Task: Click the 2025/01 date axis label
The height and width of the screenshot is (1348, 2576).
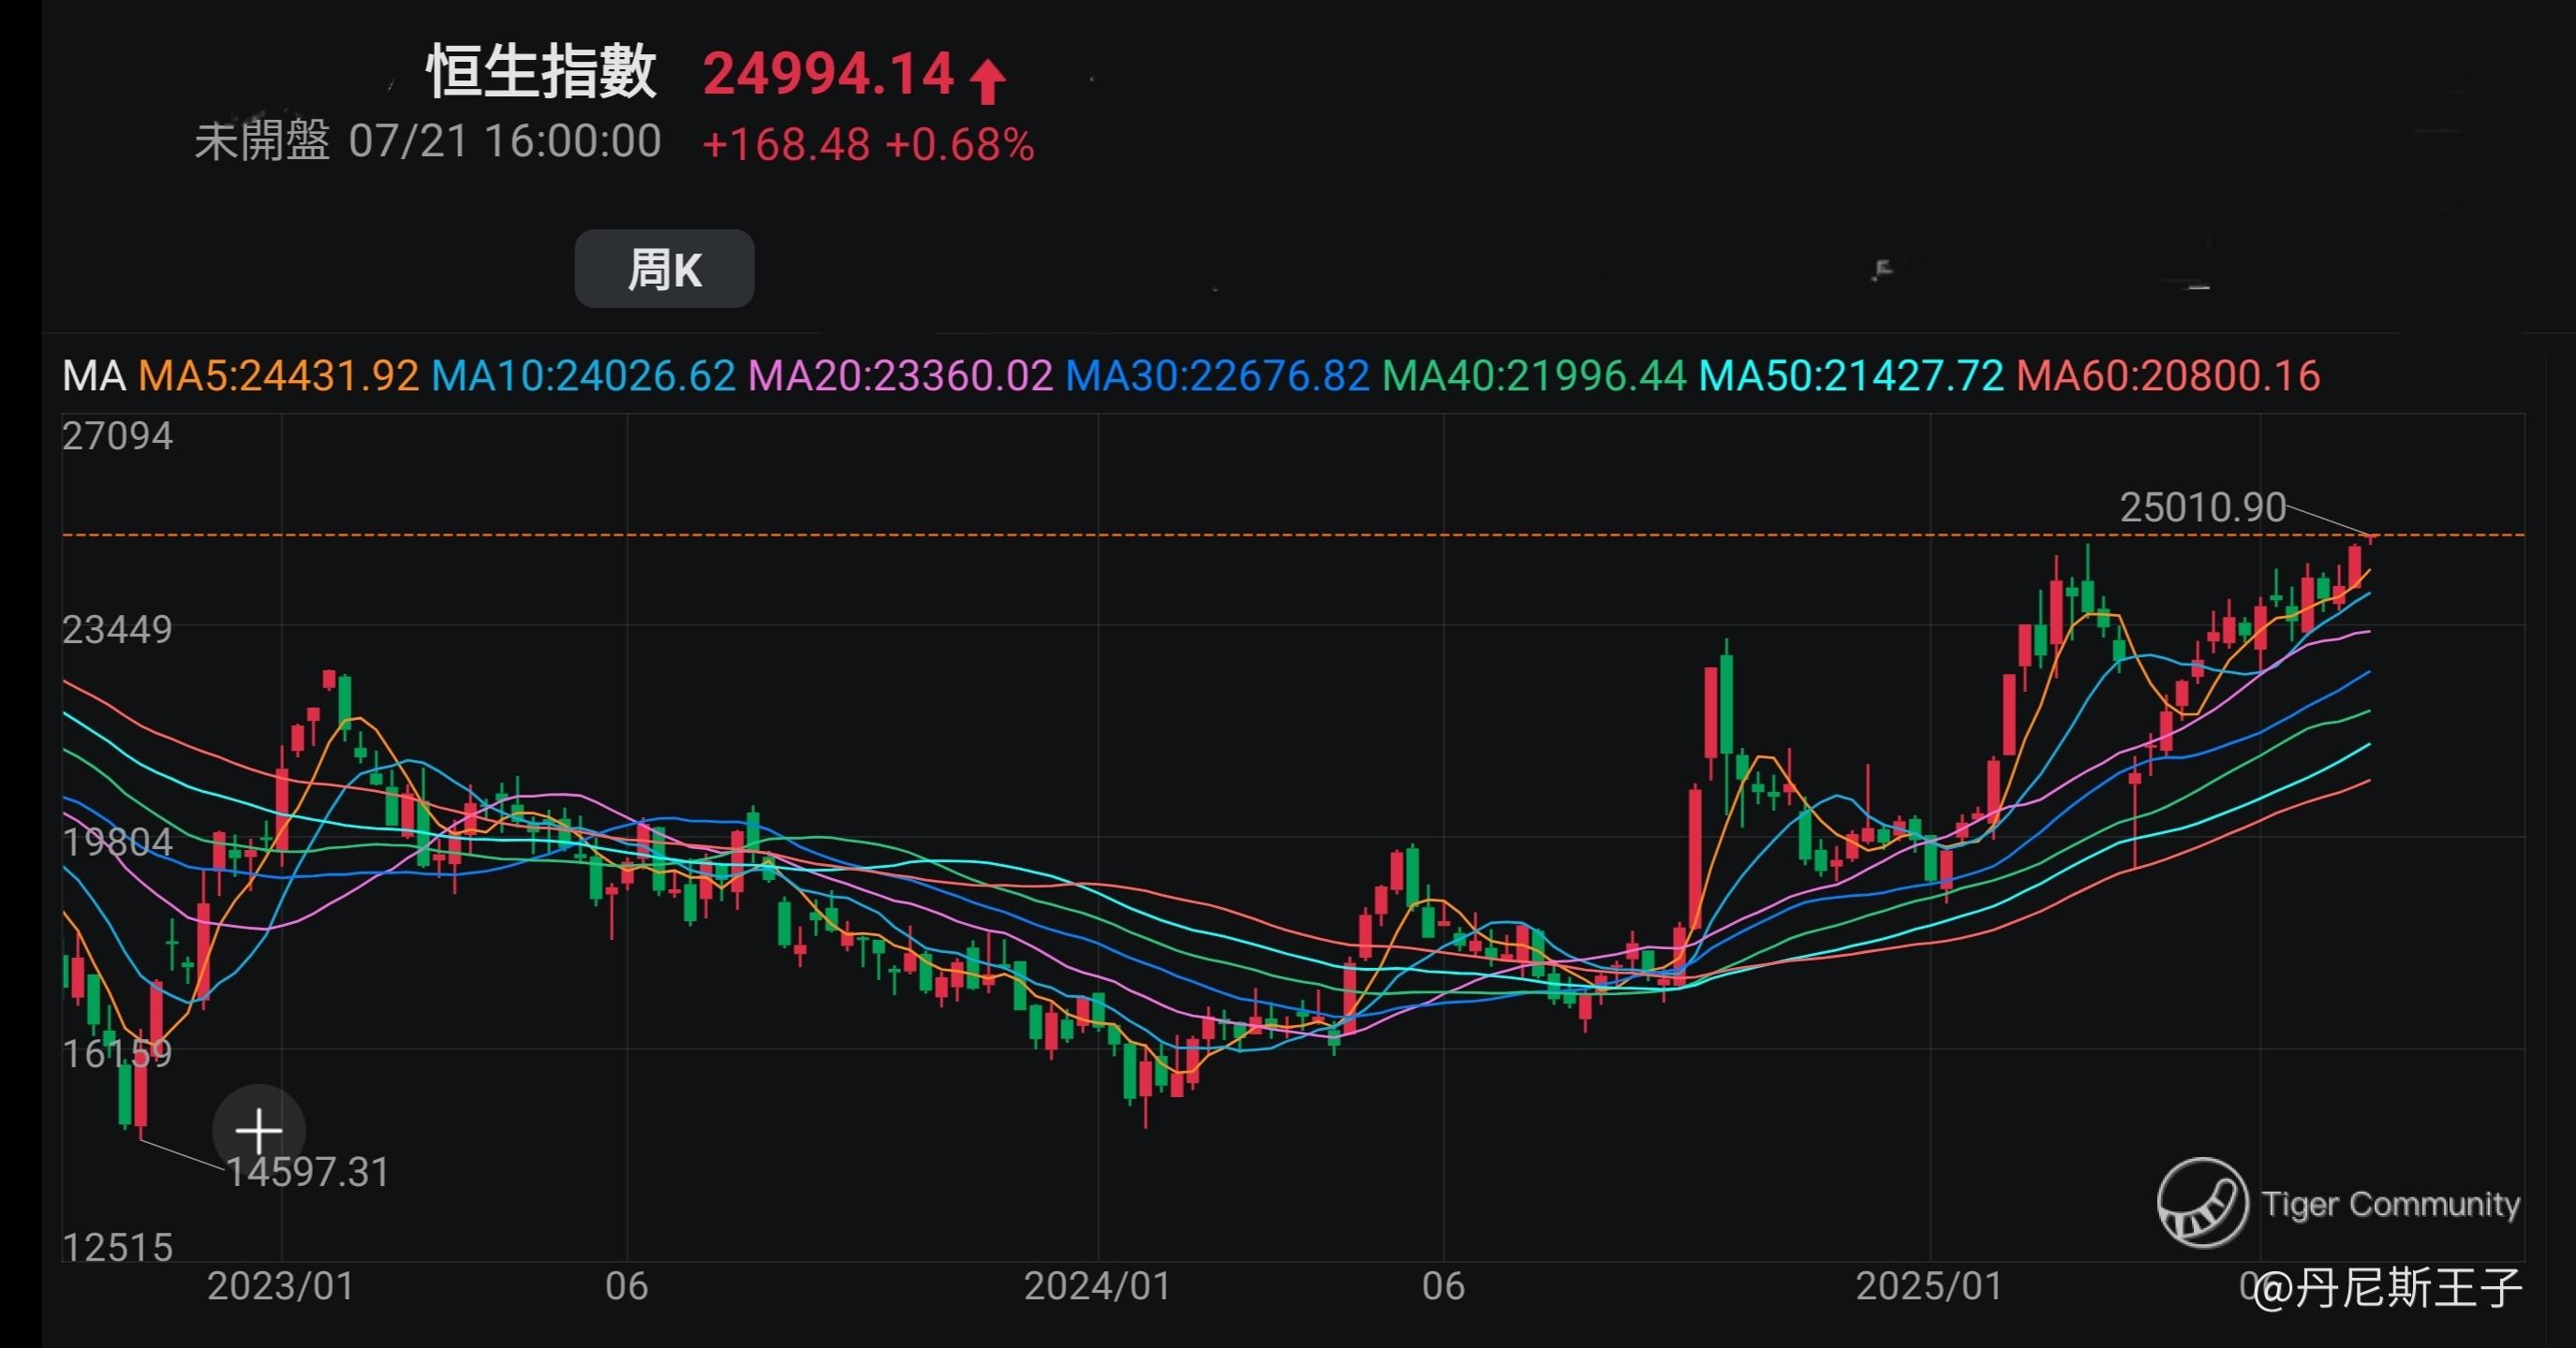Action: pyautogui.click(x=1930, y=1286)
